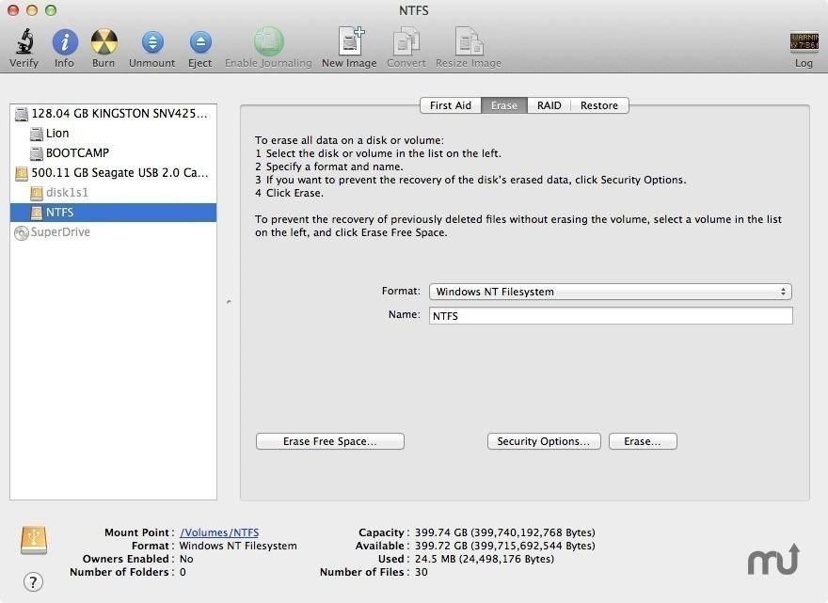Create a New Image from toolbar
Viewport: 828px width, 603px height.
[x=349, y=42]
